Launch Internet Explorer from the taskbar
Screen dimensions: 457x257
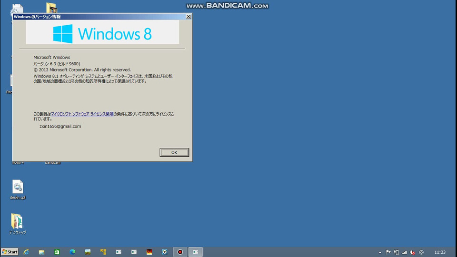pos(26,252)
